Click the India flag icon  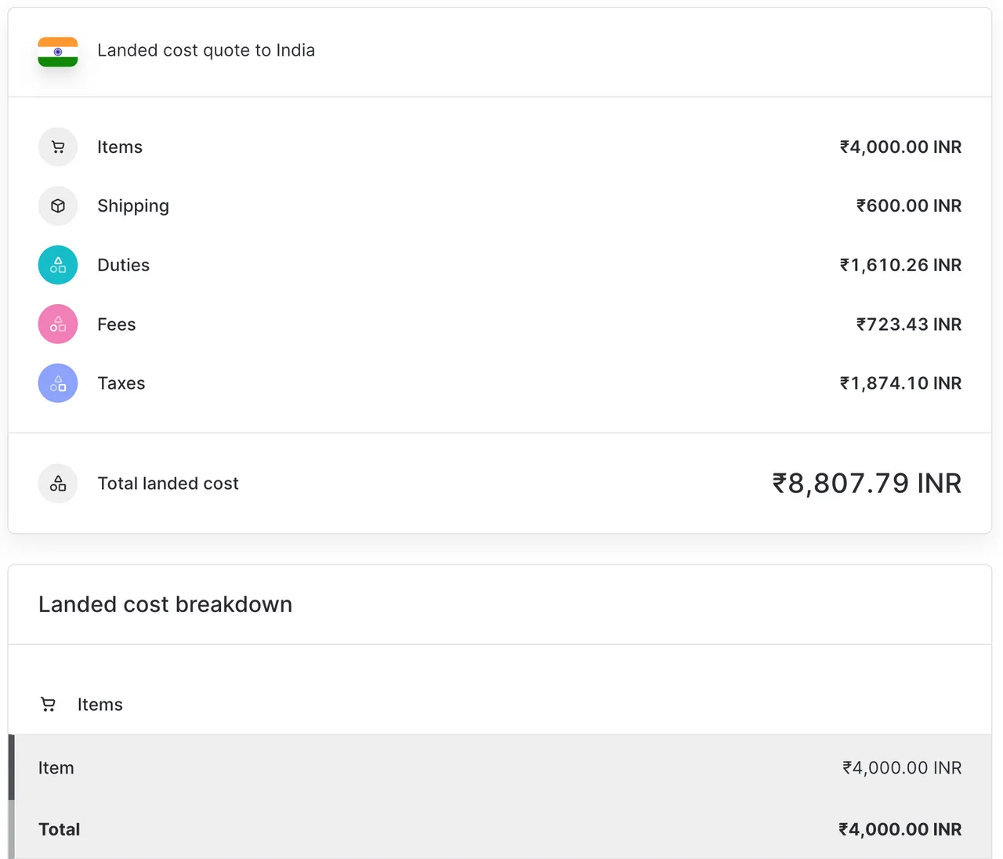coord(57,52)
